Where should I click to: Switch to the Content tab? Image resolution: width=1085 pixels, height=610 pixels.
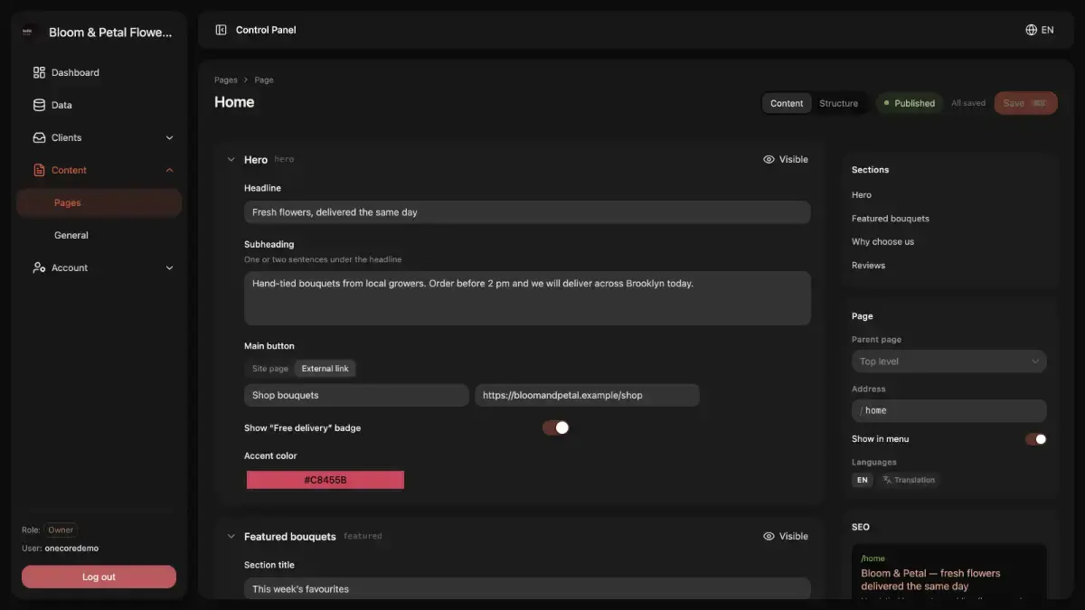click(x=787, y=103)
